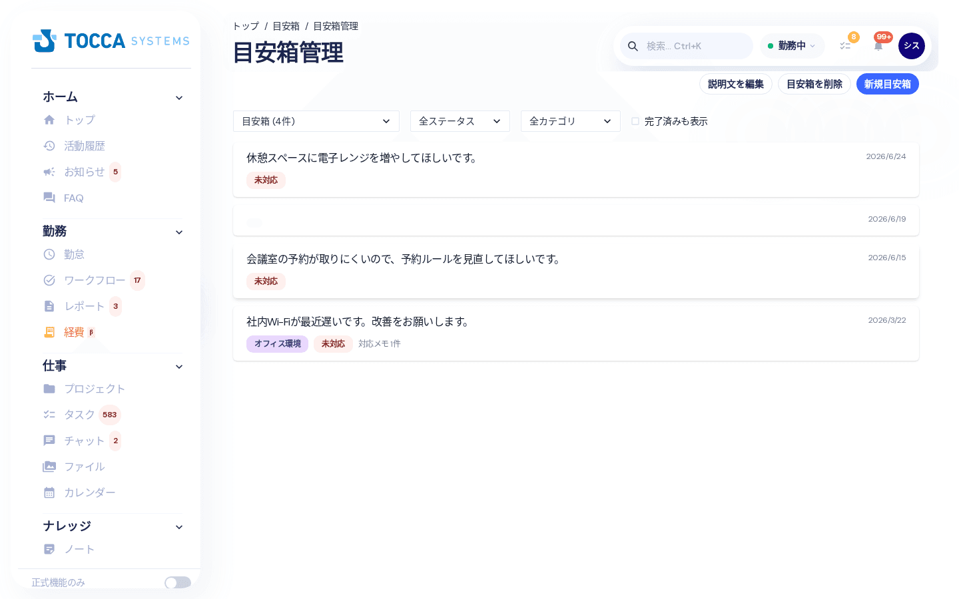Image resolution: width=959 pixels, height=599 pixels.
Task: Open プロジェクト folder icon
Action: click(x=49, y=389)
